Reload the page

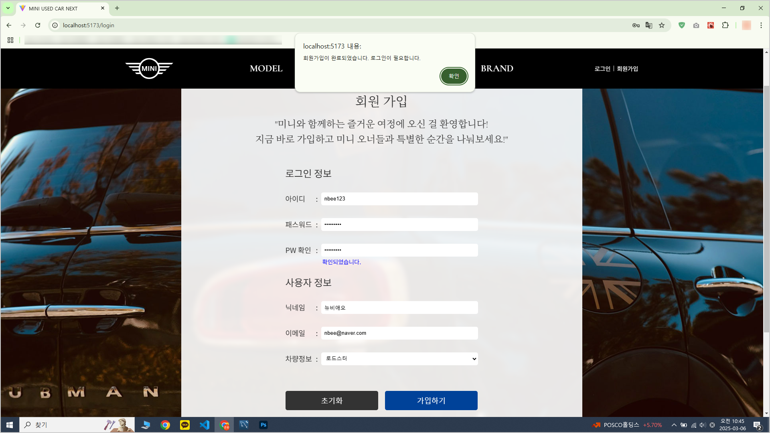coord(38,25)
